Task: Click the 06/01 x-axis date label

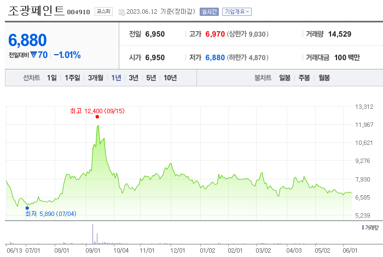Action: point(350,250)
